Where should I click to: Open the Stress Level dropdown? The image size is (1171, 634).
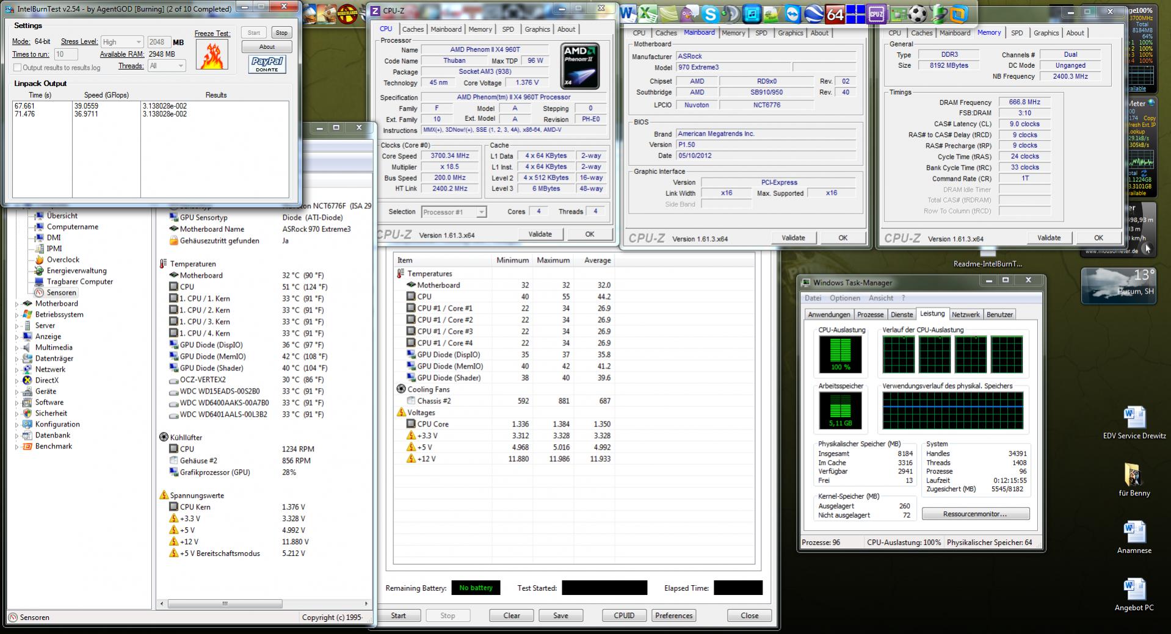pyautogui.click(x=121, y=42)
